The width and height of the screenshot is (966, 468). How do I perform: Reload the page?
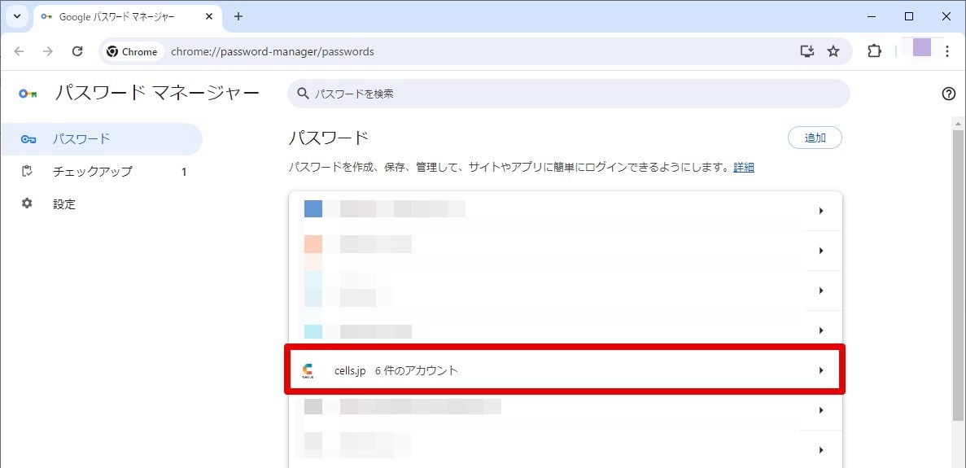click(77, 52)
